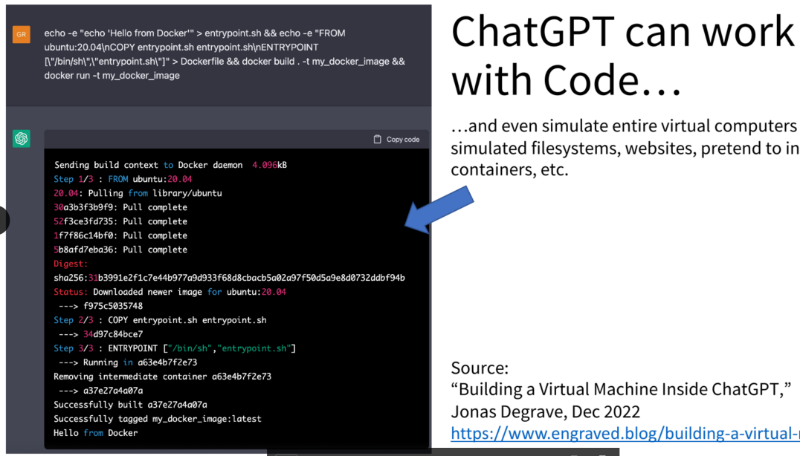
Task: Click the line 'Sending build context to Docker daemon'
Action: click(x=170, y=165)
